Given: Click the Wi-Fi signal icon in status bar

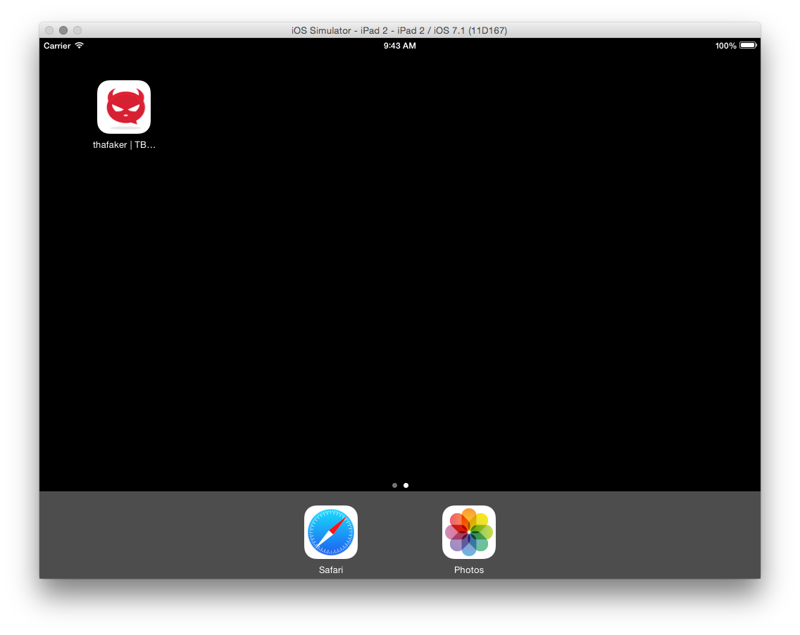Looking at the screenshot, I should [x=80, y=46].
